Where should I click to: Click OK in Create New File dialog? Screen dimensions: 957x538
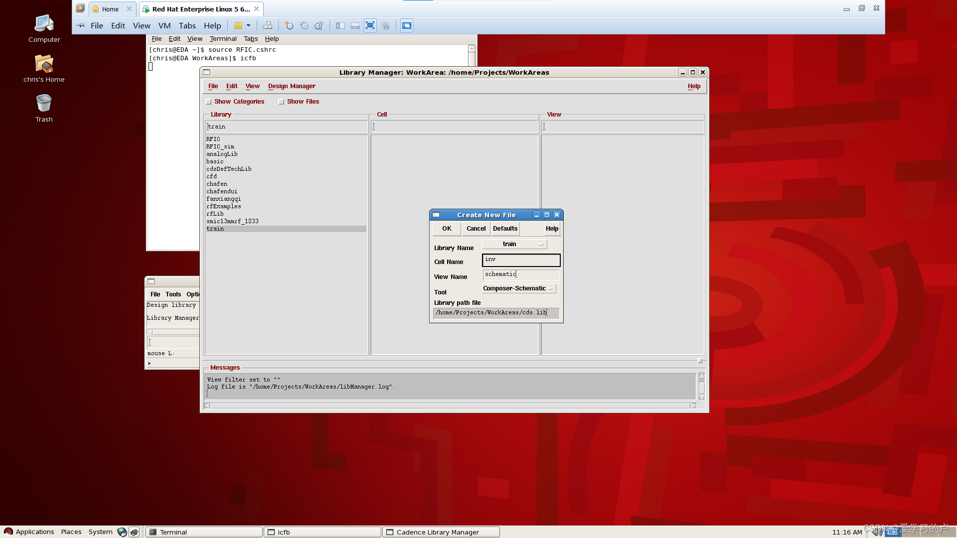click(447, 229)
